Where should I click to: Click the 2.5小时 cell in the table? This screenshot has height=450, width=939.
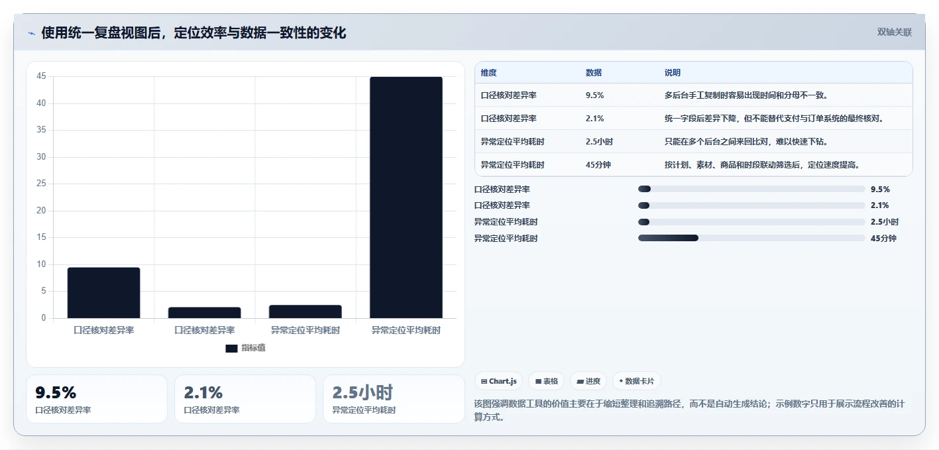[x=599, y=142]
